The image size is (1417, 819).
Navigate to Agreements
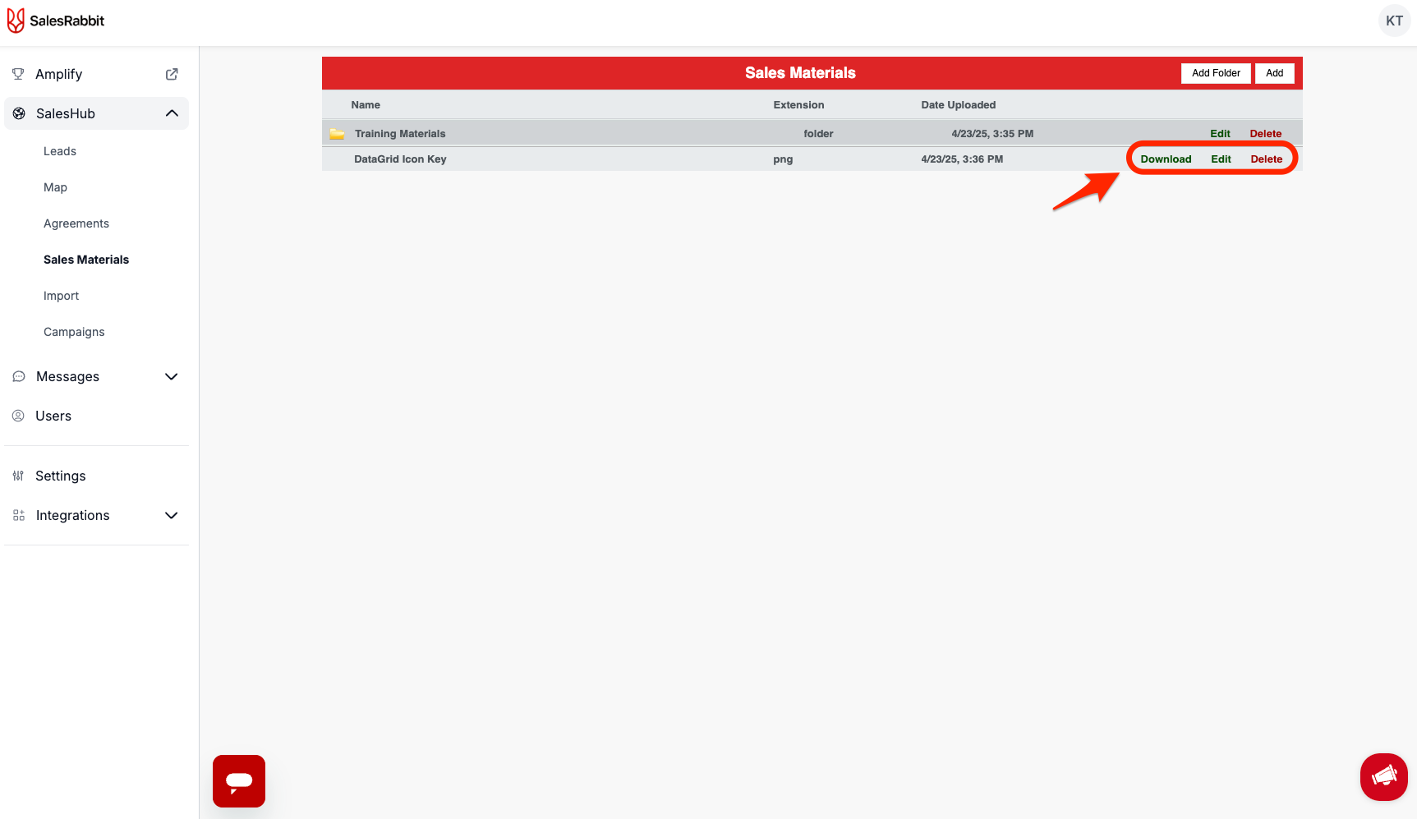76,223
